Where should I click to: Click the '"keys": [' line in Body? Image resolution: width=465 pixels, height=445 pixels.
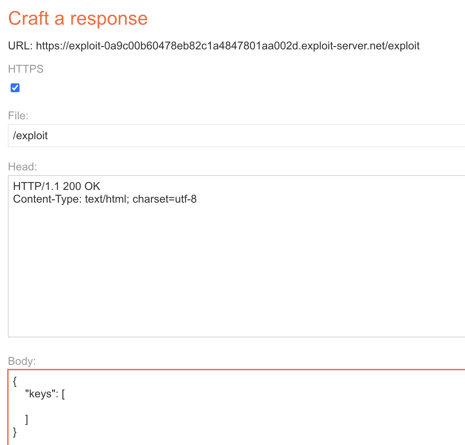click(45, 394)
